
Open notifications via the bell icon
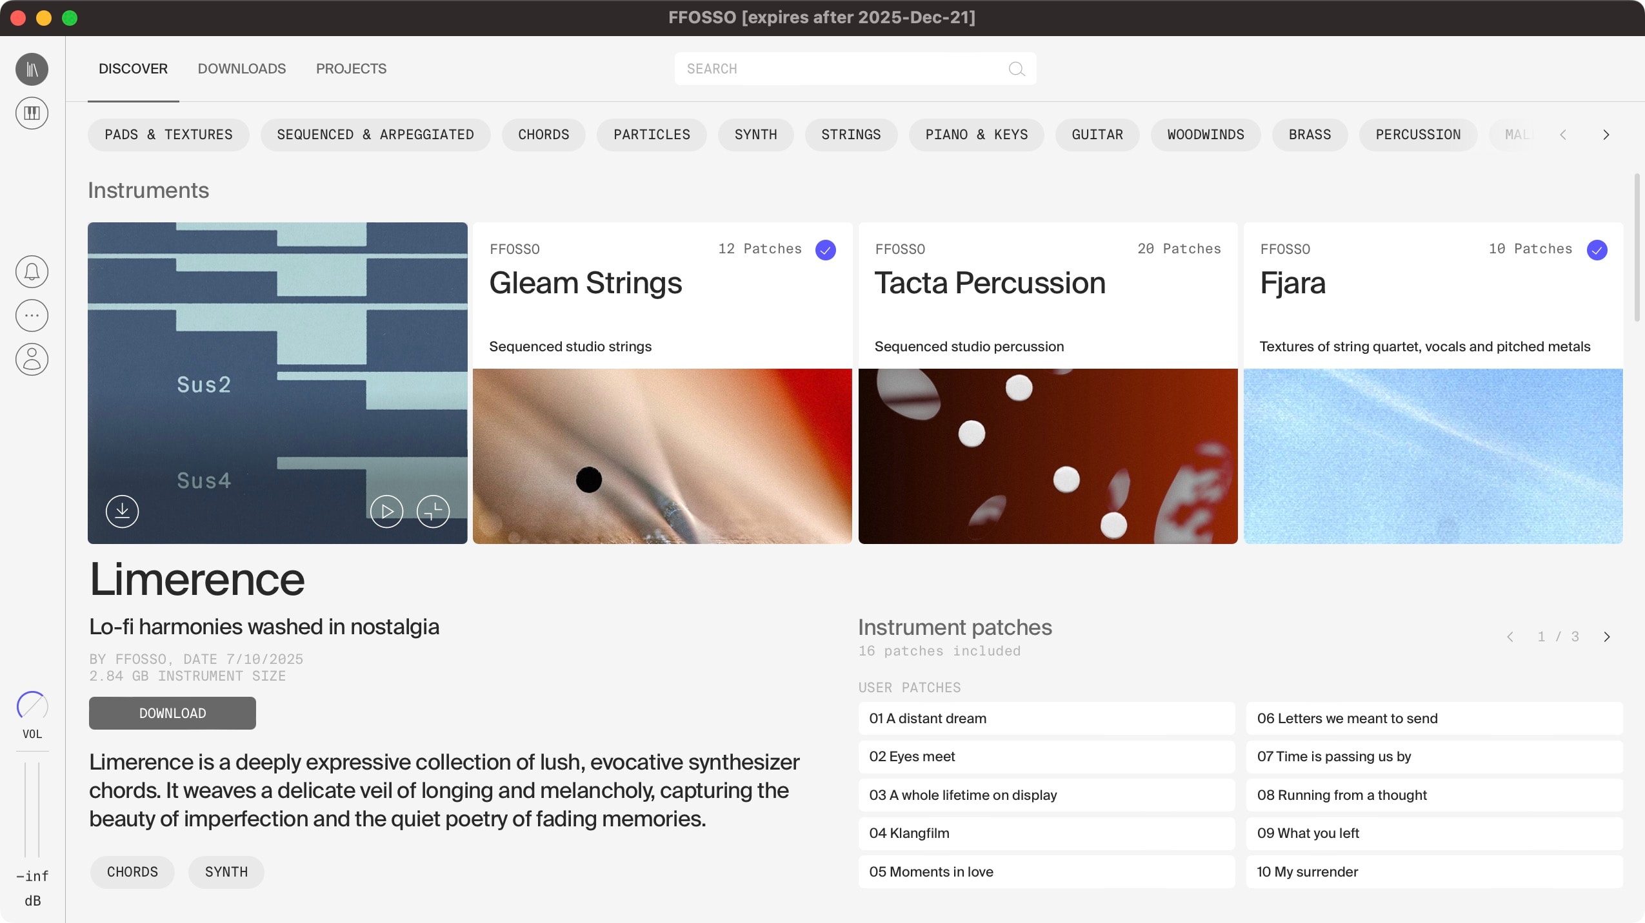click(x=31, y=271)
